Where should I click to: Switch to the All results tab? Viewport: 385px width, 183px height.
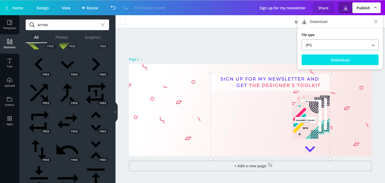click(36, 37)
